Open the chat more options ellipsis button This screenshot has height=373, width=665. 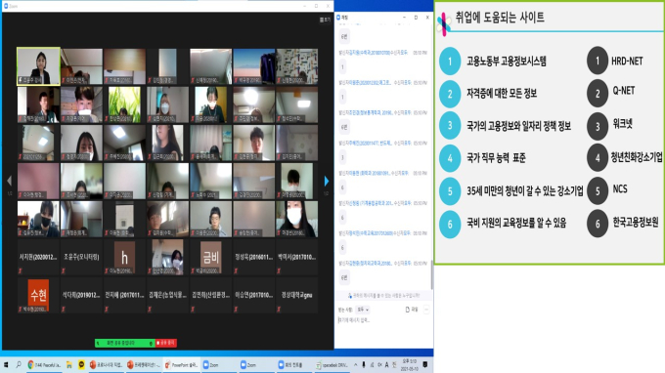coord(426,310)
